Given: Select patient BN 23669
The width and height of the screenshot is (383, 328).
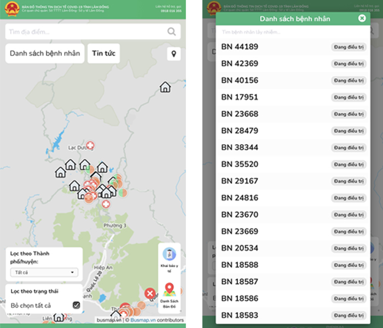Looking at the screenshot, I should pos(293,231).
